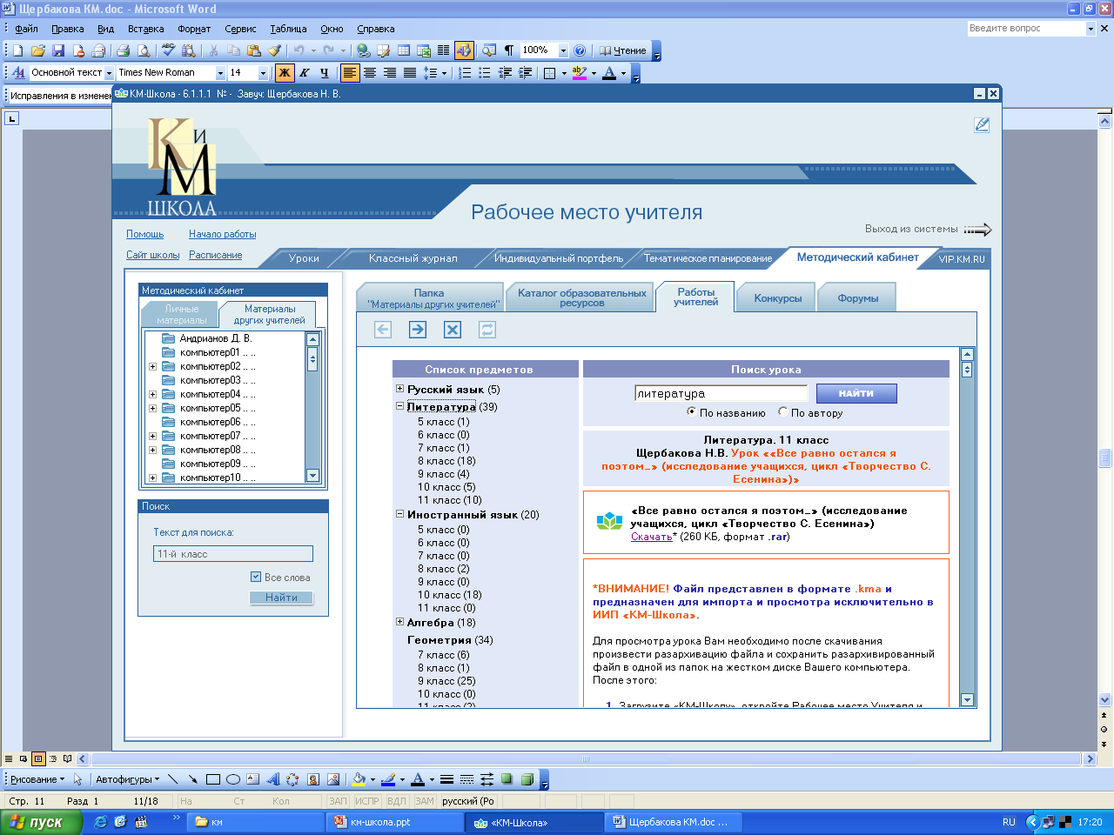Viewport: 1114px width, 835px height.
Task: Click the pencil edit icon in KM-Школа header
Action: tap(982, 125)
